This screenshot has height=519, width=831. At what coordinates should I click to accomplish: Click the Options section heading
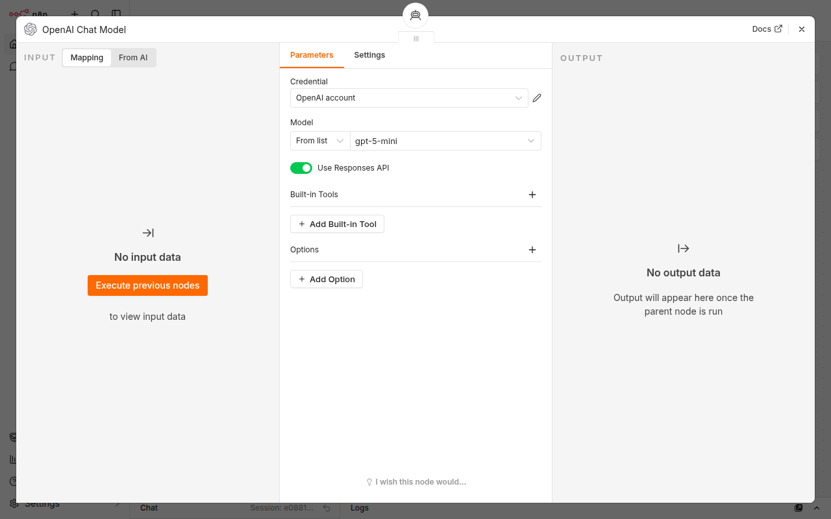click(304, 250)
